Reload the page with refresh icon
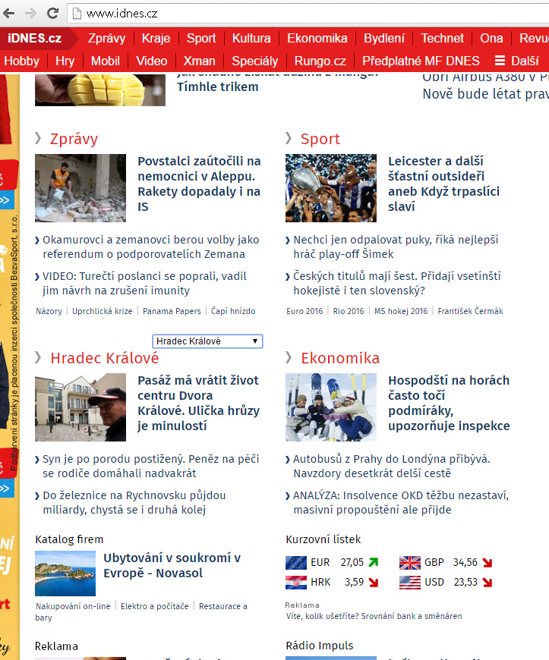 52,14
